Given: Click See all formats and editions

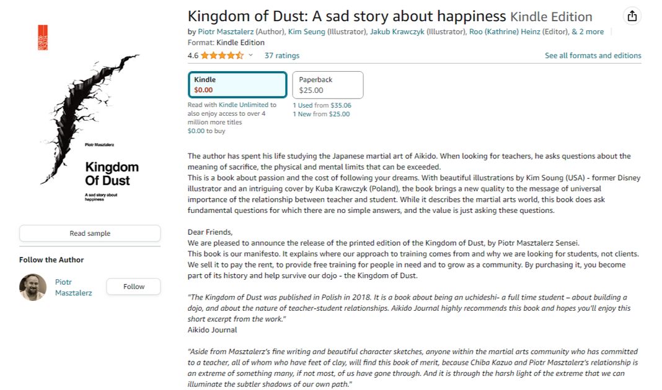Looking at the screenshot, I should click(593, 56).
